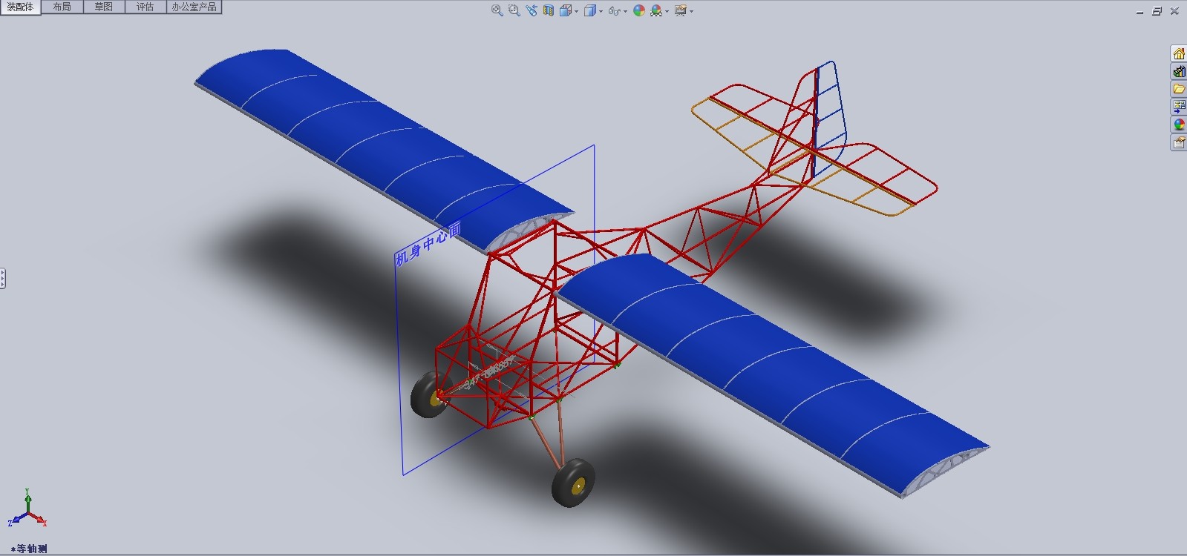Open File Explorer folder task pane
Screen dimensions: 1187x556
pyautogui.click(x=1179, y=89)
